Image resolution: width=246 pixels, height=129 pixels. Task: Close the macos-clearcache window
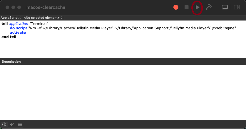click(7, 7)
